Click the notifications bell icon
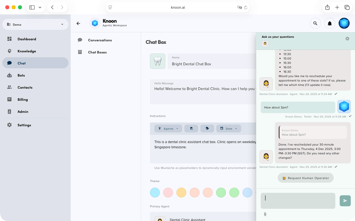The width and height of the screenshot is (355, 221). [329, 23]
